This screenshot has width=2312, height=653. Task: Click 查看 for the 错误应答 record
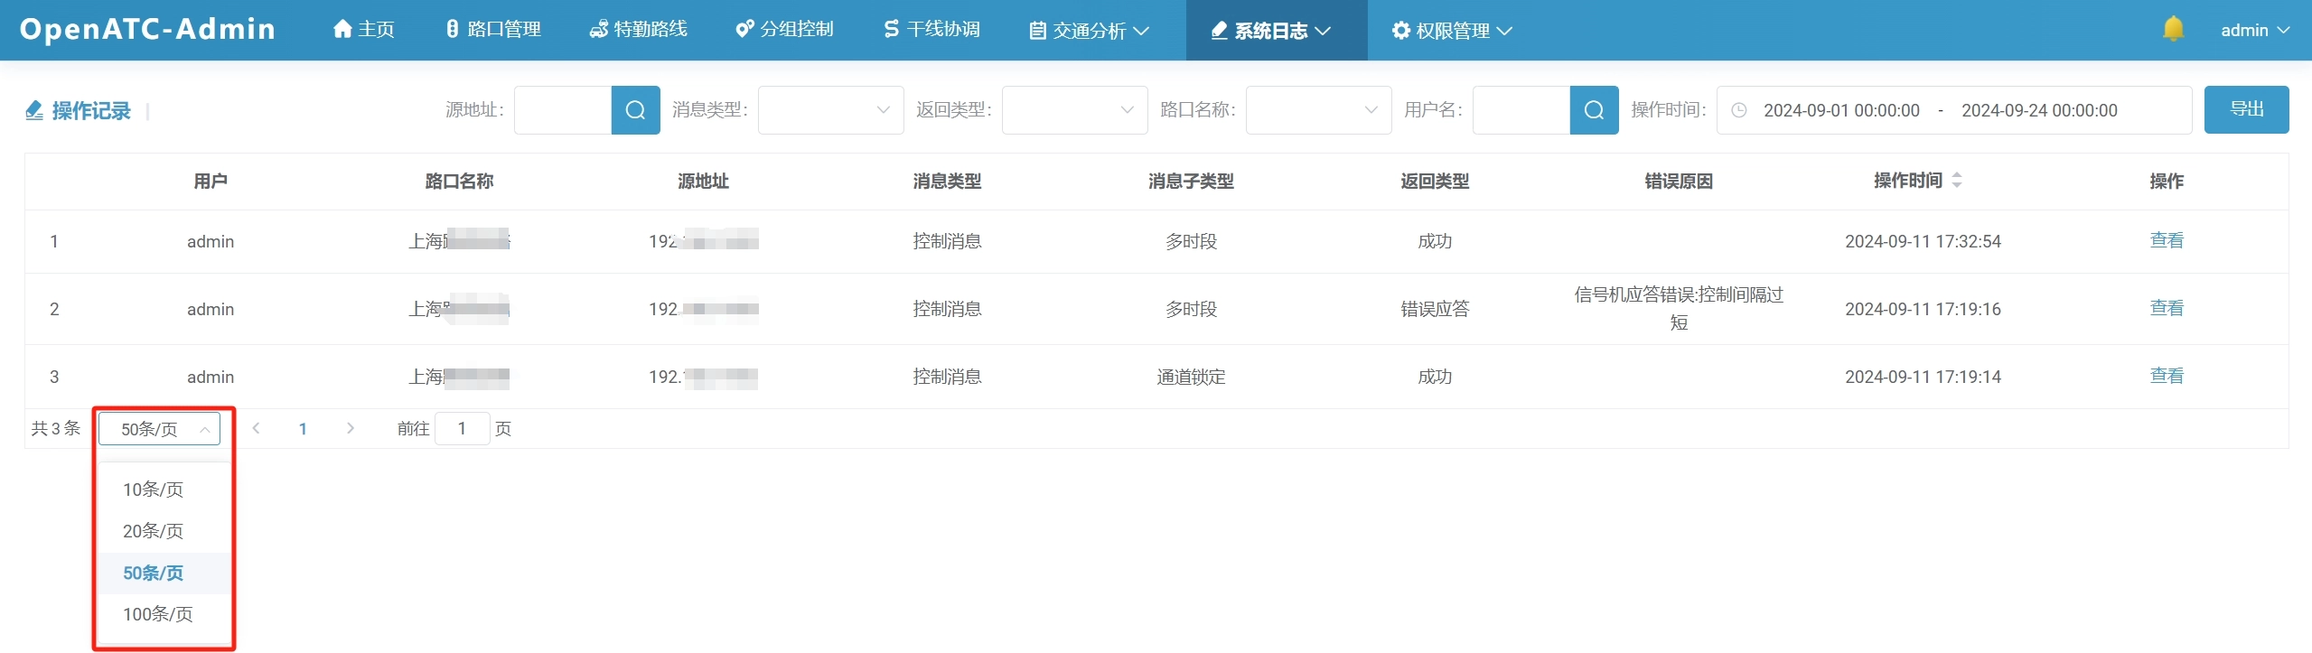pos(2166,308)
